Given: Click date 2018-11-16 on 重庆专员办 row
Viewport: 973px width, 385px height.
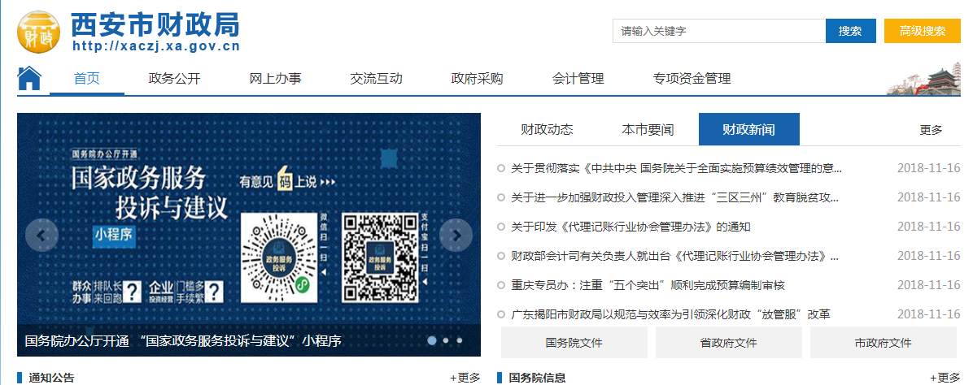Looking at the screenshot, I should (x=928, y=285).
